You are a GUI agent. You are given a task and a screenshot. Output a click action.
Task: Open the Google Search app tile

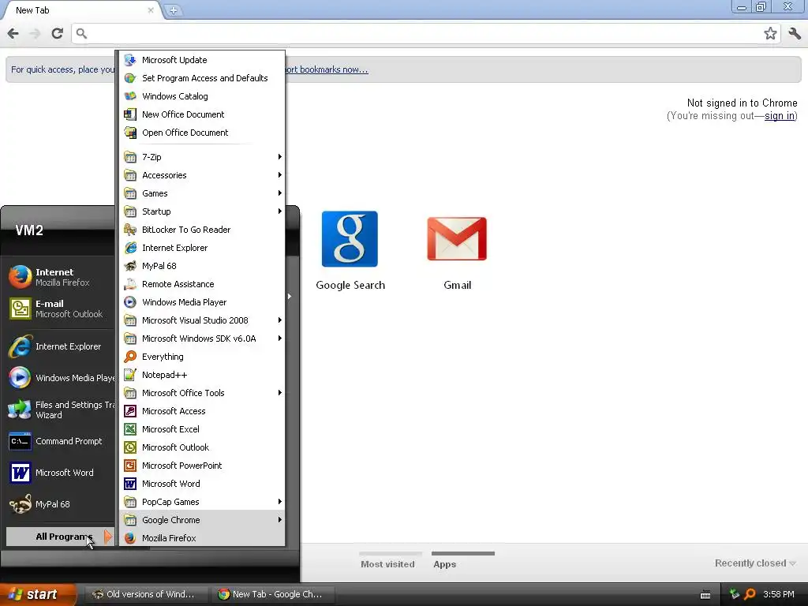[x=350, y=250]
